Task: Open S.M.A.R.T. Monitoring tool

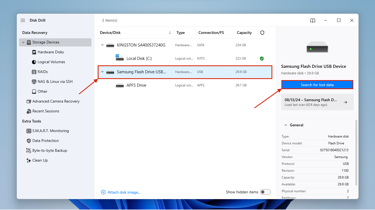Action: point(51,131)
